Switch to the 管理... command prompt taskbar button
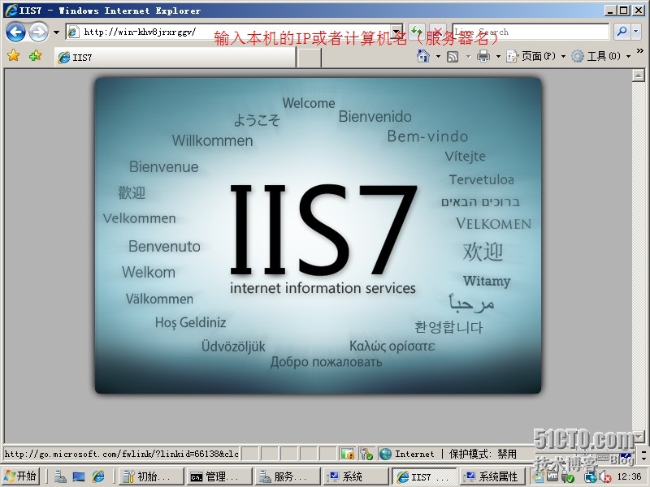 tap(219, 476)
